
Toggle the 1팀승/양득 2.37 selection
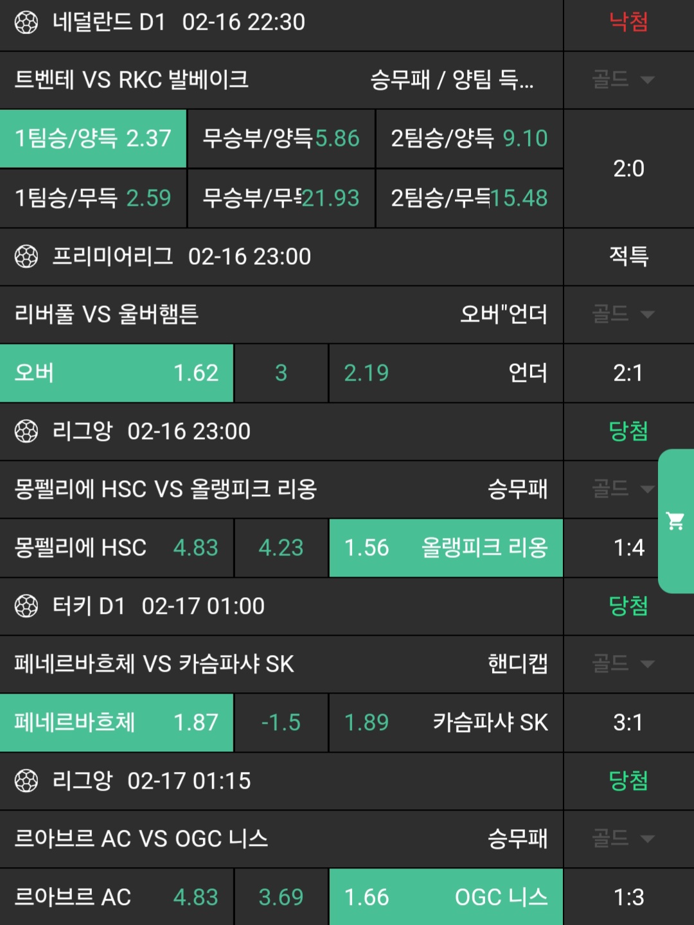[93, 139]
